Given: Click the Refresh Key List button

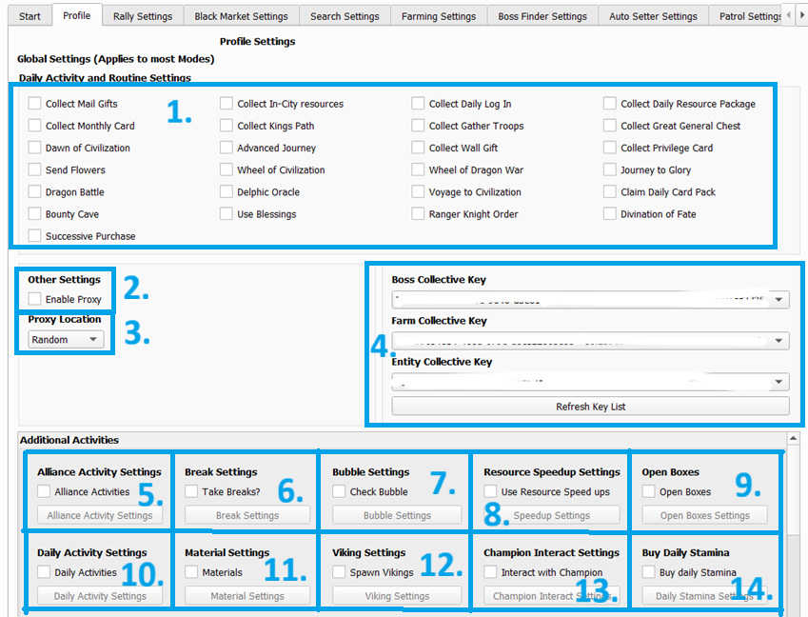Looking at the screenshot, I should 590,407.
